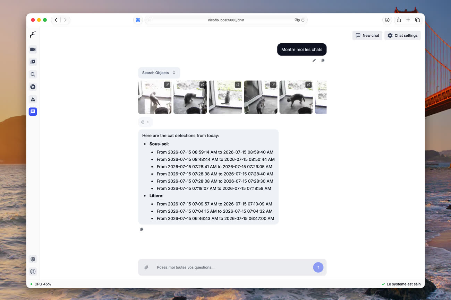Open settings gear in sidebar bottom
This screenshot has height=300, width=451.
[33, 259]
